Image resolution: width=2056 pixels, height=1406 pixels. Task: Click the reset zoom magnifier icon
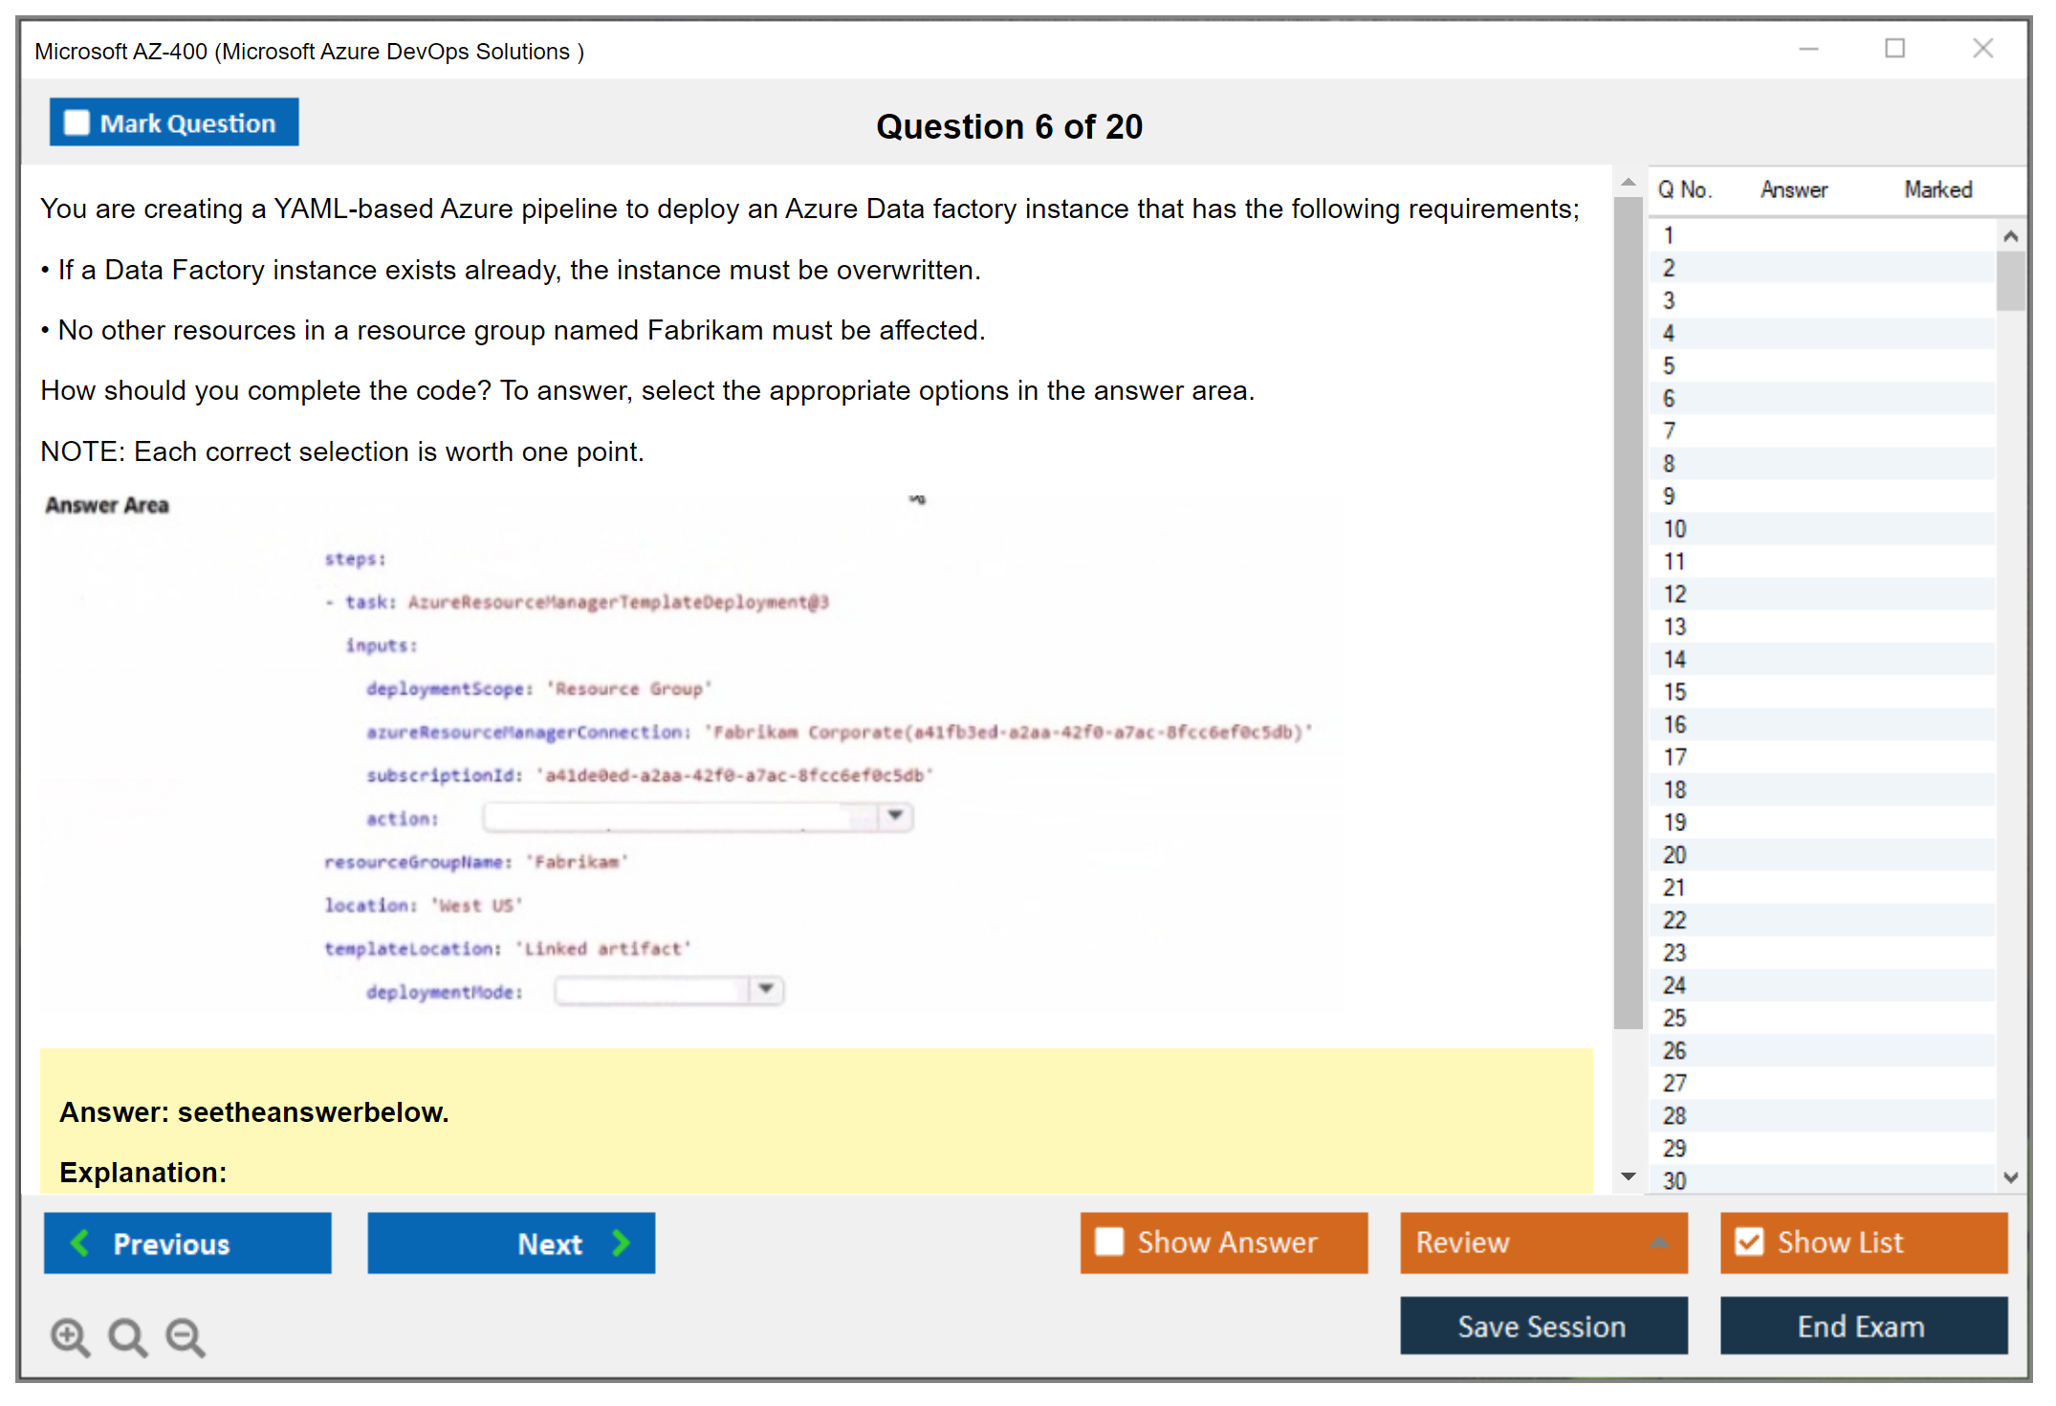[x=127, y=1336]
